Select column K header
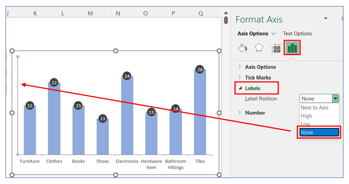Screen dimensions: 349x184 click(35, 14)
